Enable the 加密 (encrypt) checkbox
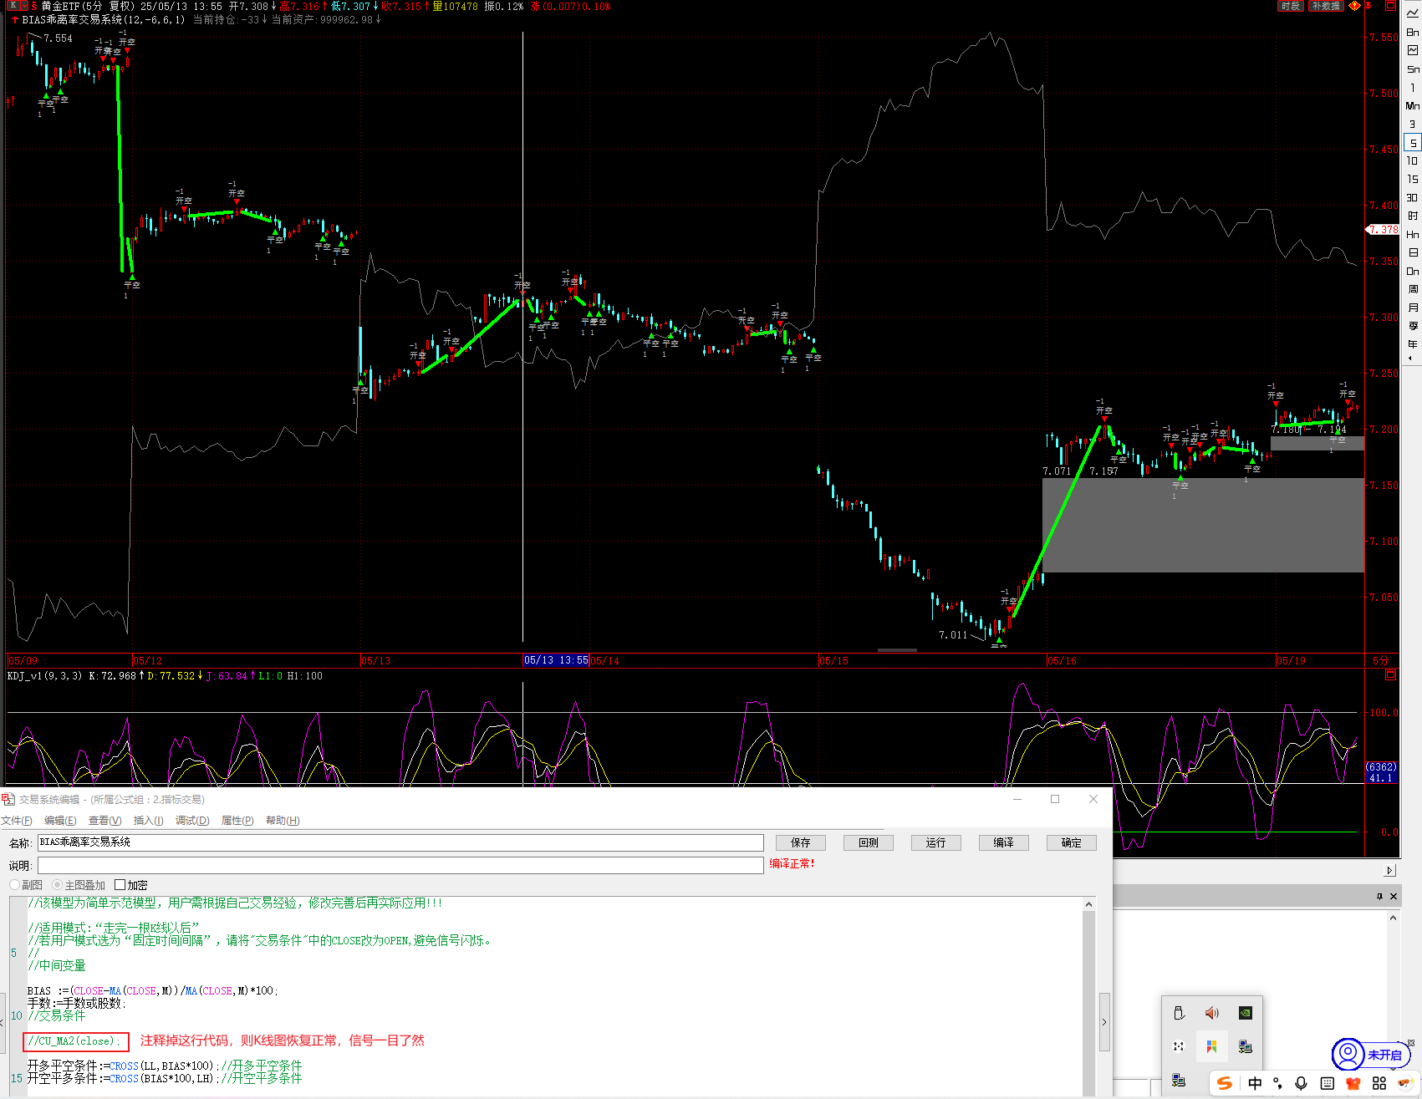 tap(120, 885)
